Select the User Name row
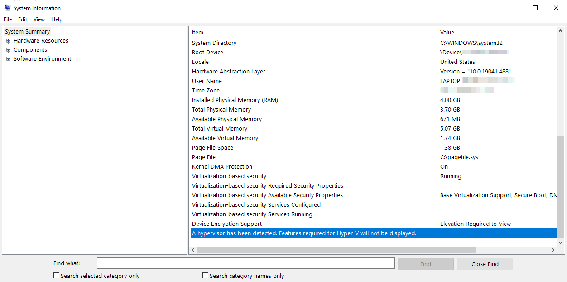The height and width of the screenshot is (282, 567). (x=373, y=81)
